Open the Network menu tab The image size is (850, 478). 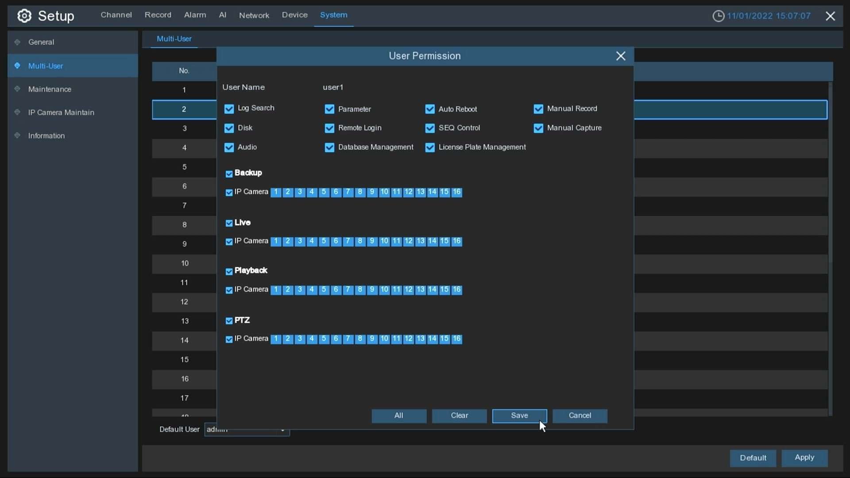(x=254, y=15)
